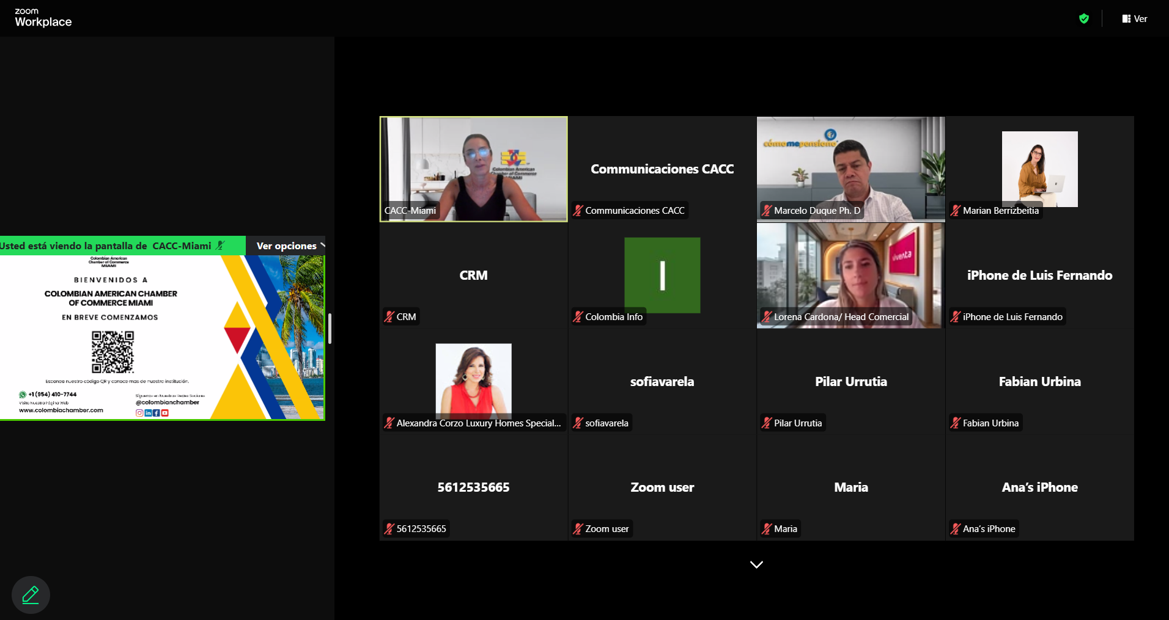Click the Pilar Urrutia center name
The height and width of the screenshot is (620, 1169).
[x=850, y=382]
